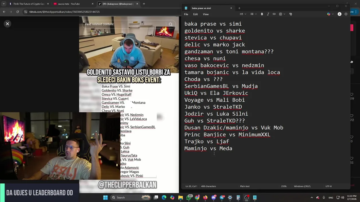Open Notepad View menu
Image resolution: width=360 pixels, height=202 pixels.
(x=206, y=14)
